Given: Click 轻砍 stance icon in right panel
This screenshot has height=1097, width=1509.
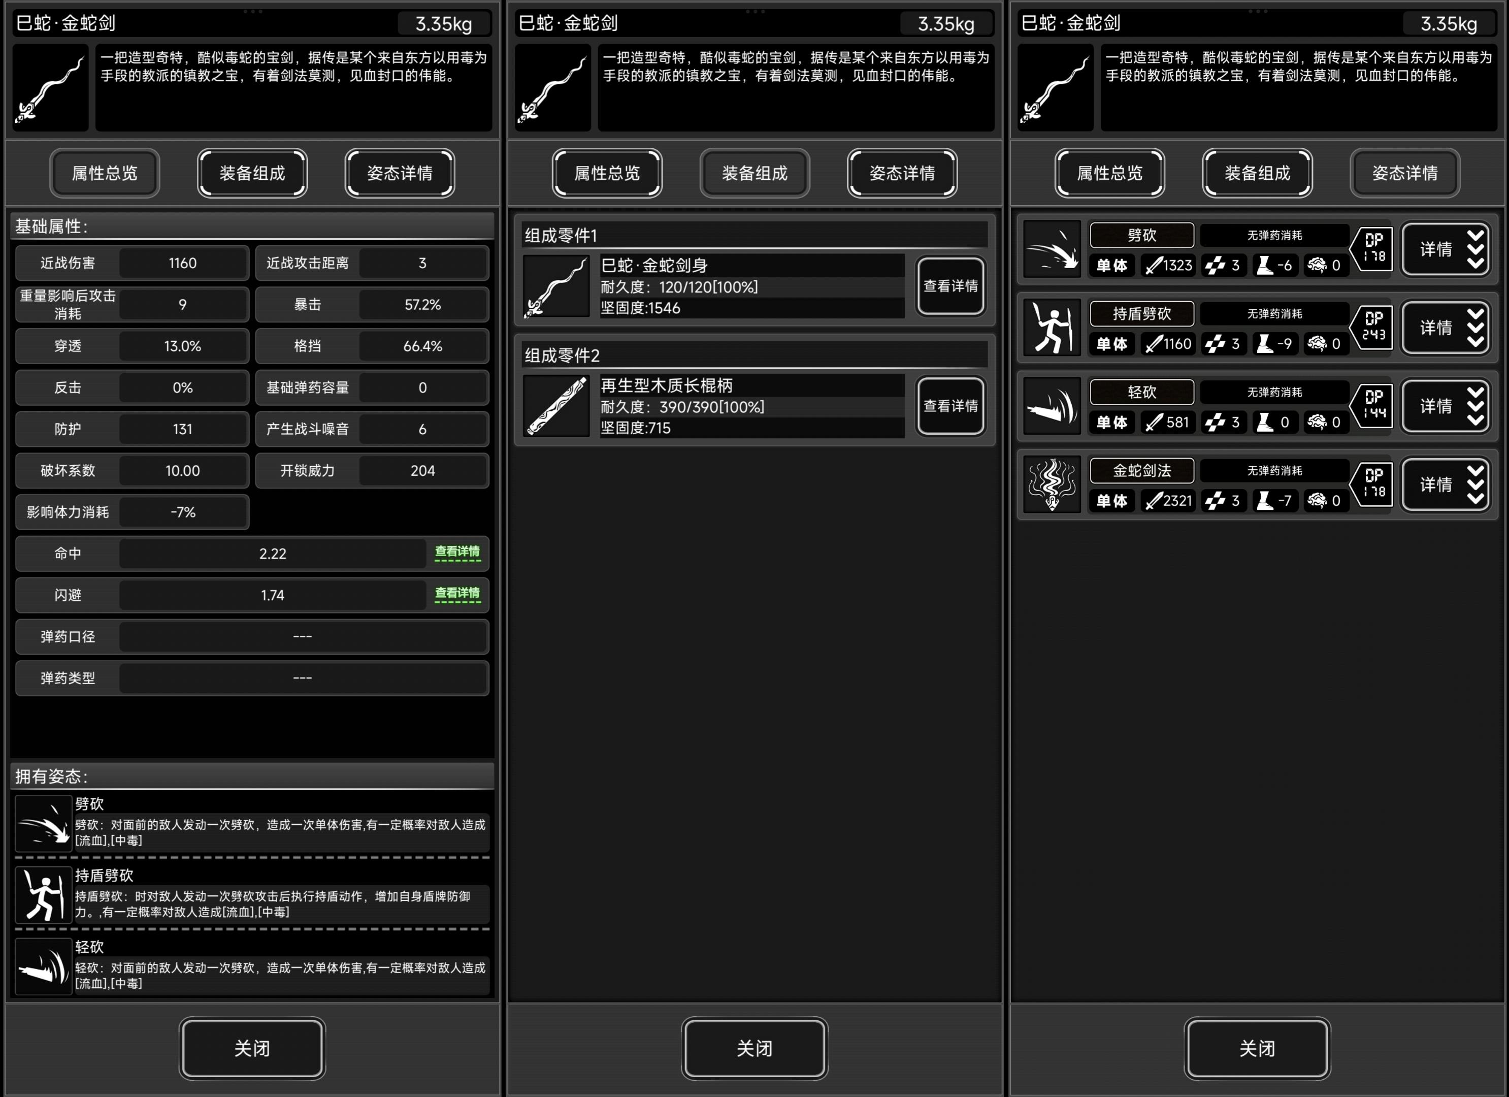Looking at the screenshot, I should [x=1052, y=406].
